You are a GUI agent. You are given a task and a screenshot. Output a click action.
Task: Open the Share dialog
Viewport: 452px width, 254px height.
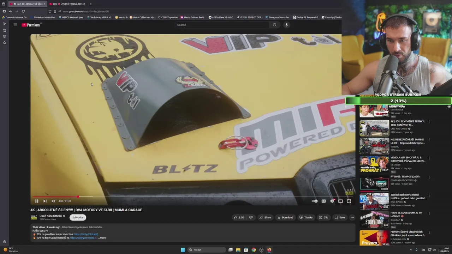(x=265, y=217)
